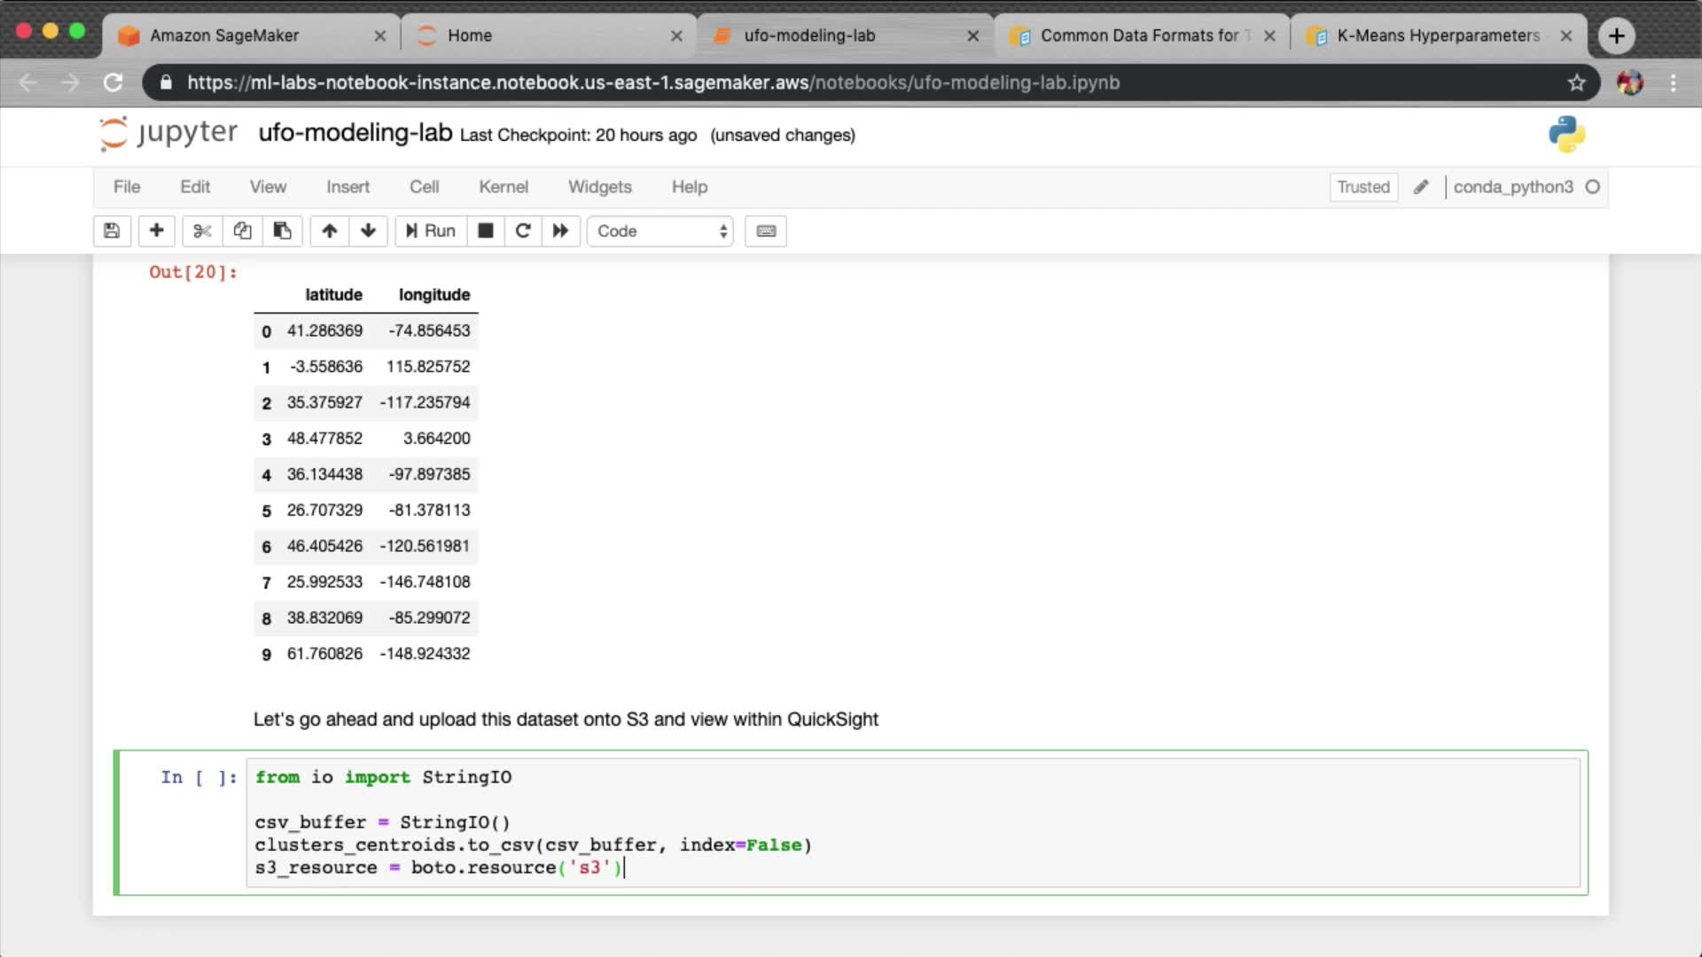The height and width of the screenshot is (957, 1702).
Task: Interrupt the kernel with stop icon
Action: click(x=486, y=231)
